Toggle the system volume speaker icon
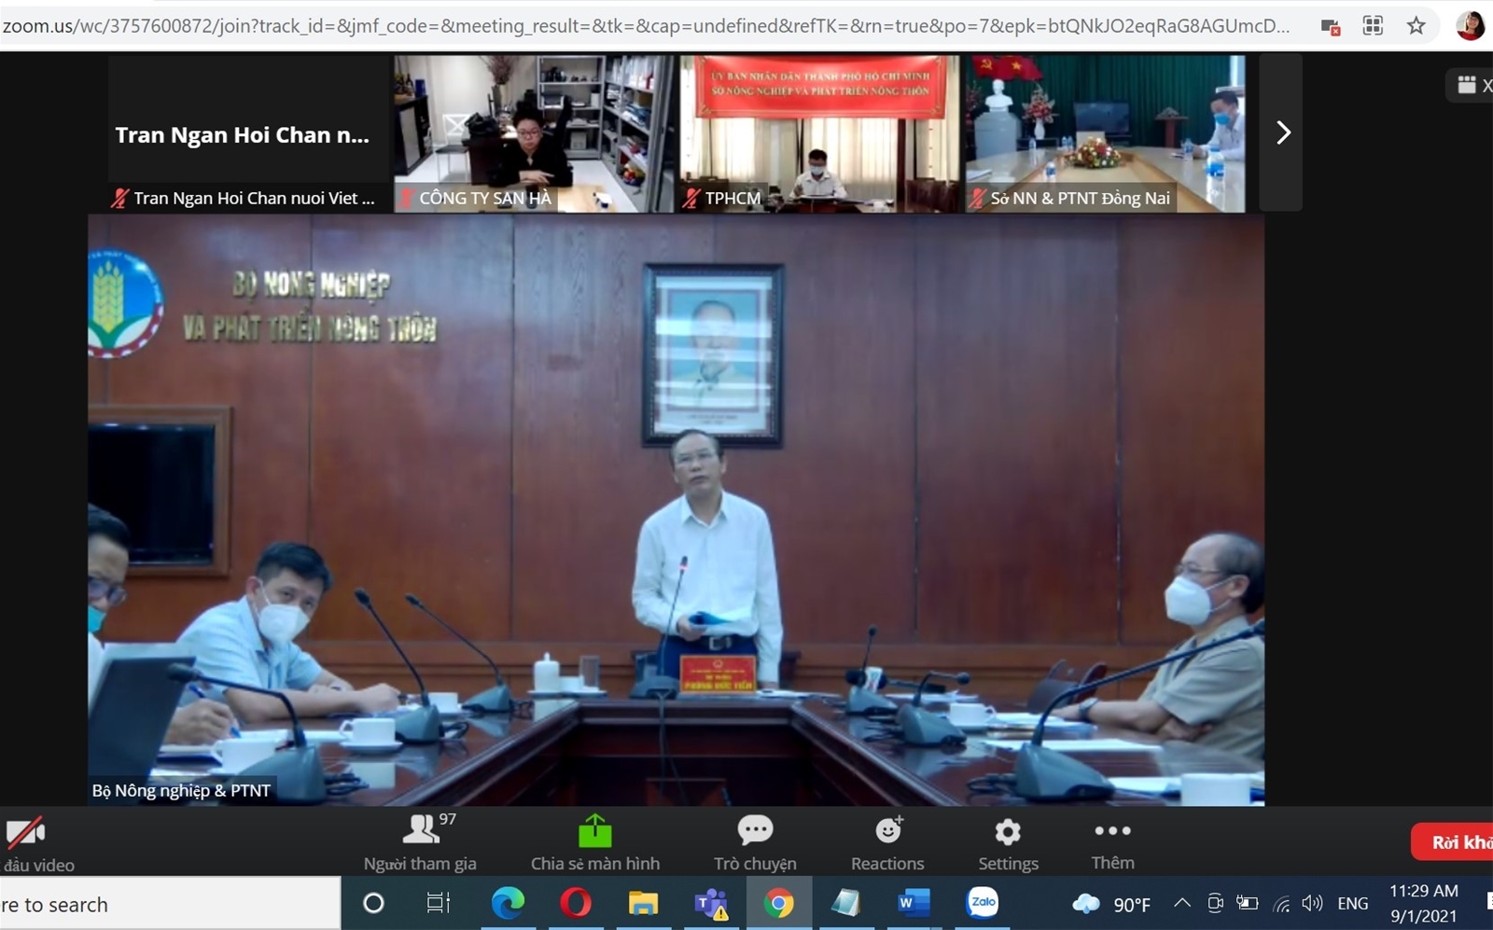Image resolution: width=1493 pixels, height=930 pixels. [1312, 903]
